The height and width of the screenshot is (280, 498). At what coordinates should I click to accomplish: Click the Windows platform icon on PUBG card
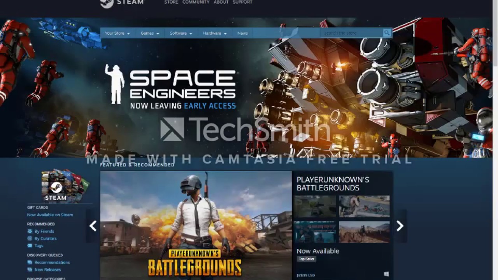386,275
